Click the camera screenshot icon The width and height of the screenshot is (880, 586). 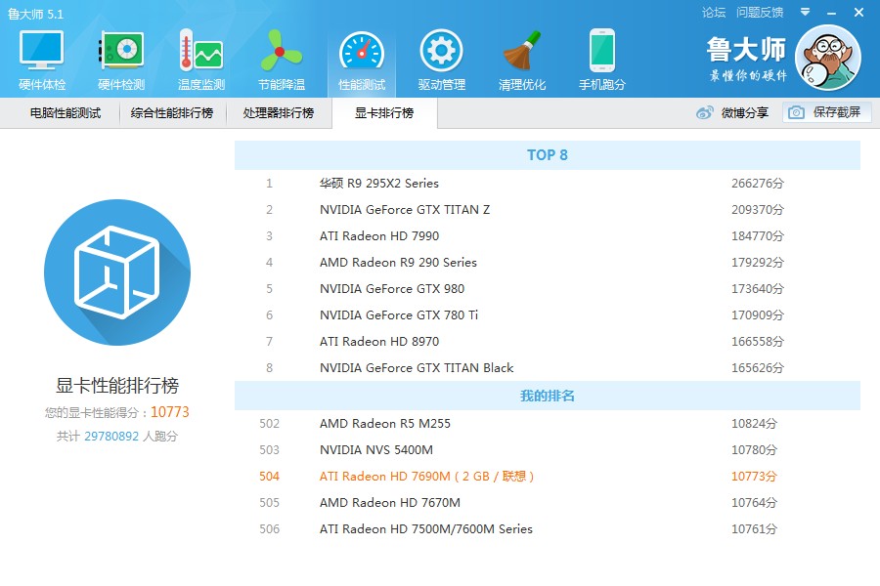(796, 112)
